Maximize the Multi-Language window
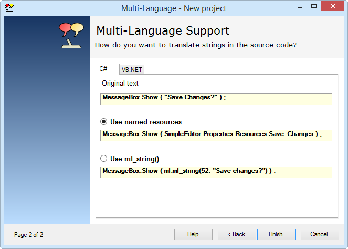This screenshot has width=348, height=249. coord(313,7)
